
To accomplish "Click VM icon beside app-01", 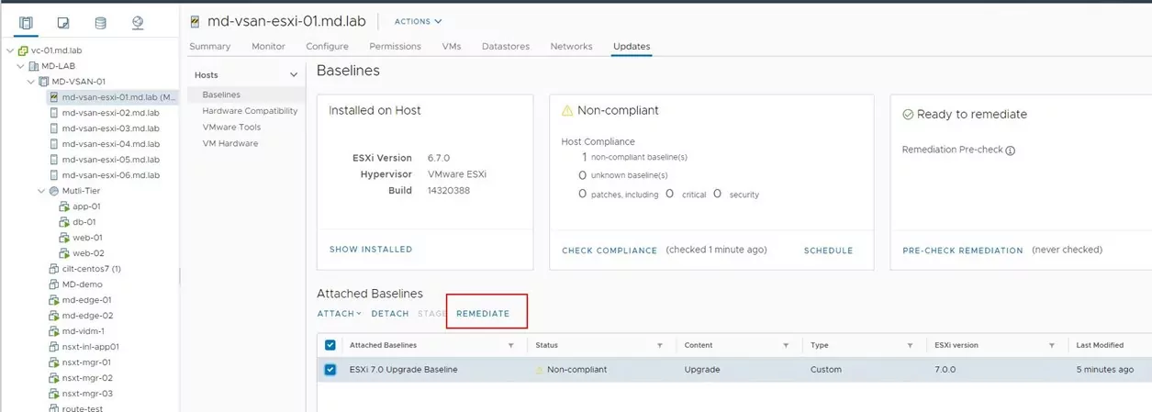I will point(64,206).
